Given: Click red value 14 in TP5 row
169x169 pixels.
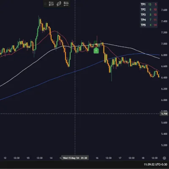Looking at the screenshot, I should coord(155,25).
